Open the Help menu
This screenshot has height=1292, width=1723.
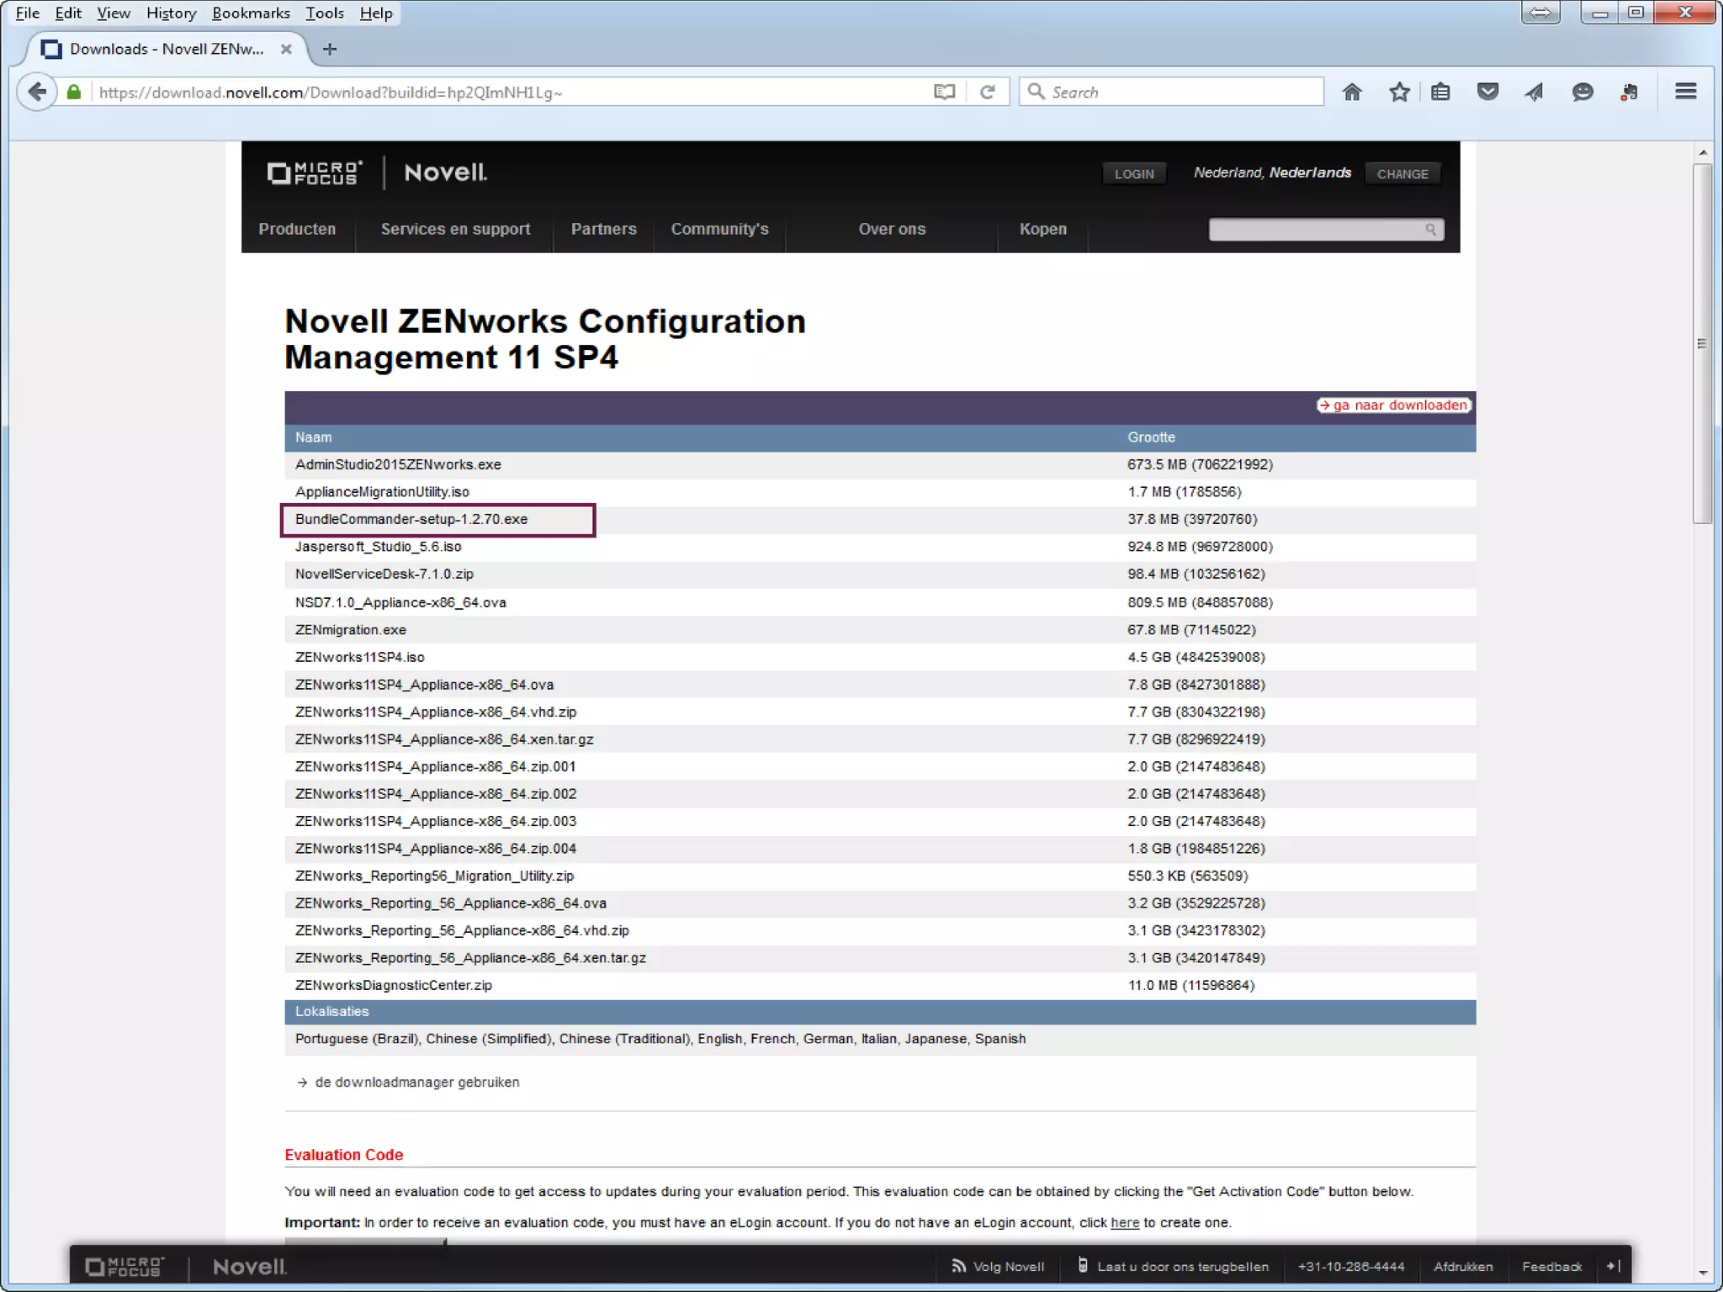pos(376,13)
